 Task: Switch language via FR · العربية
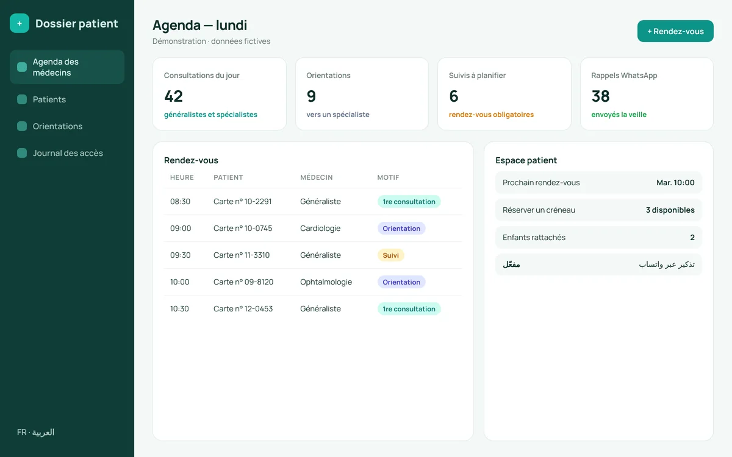(x=36, y=432)
